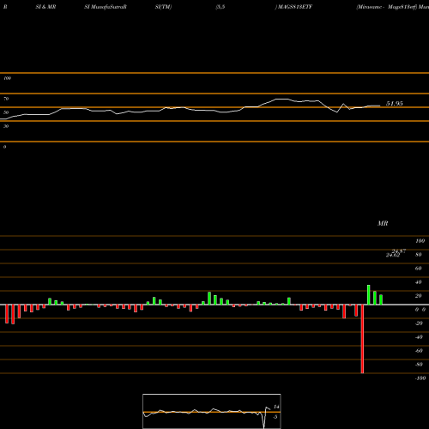The width and height of the screenshot is (429, 429).
Task: Click the 40 label on MR axis
Action: coord(419,282)
